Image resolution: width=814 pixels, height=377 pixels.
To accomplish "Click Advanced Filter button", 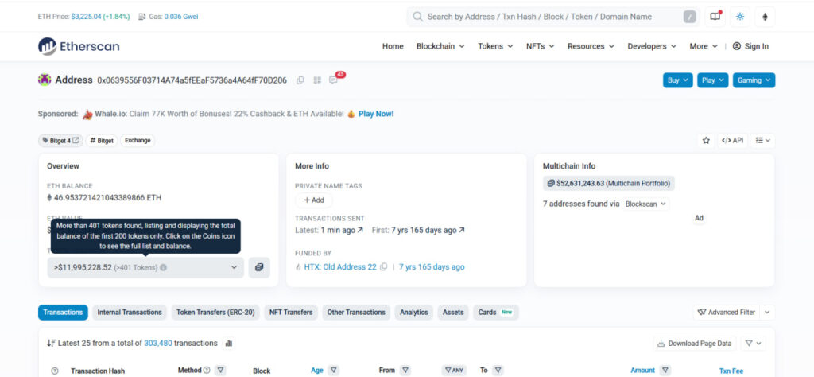I will [x=727, y=312].
